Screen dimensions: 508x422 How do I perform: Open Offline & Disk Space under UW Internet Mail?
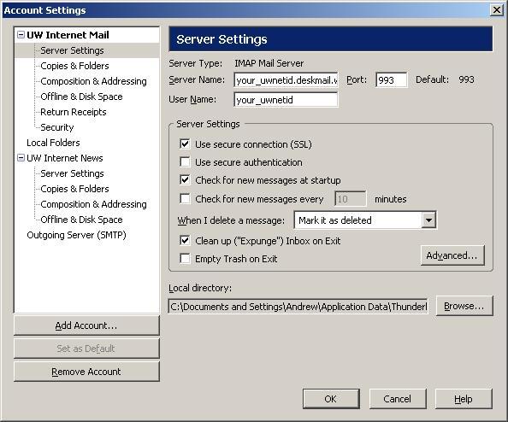click(81, 97)
